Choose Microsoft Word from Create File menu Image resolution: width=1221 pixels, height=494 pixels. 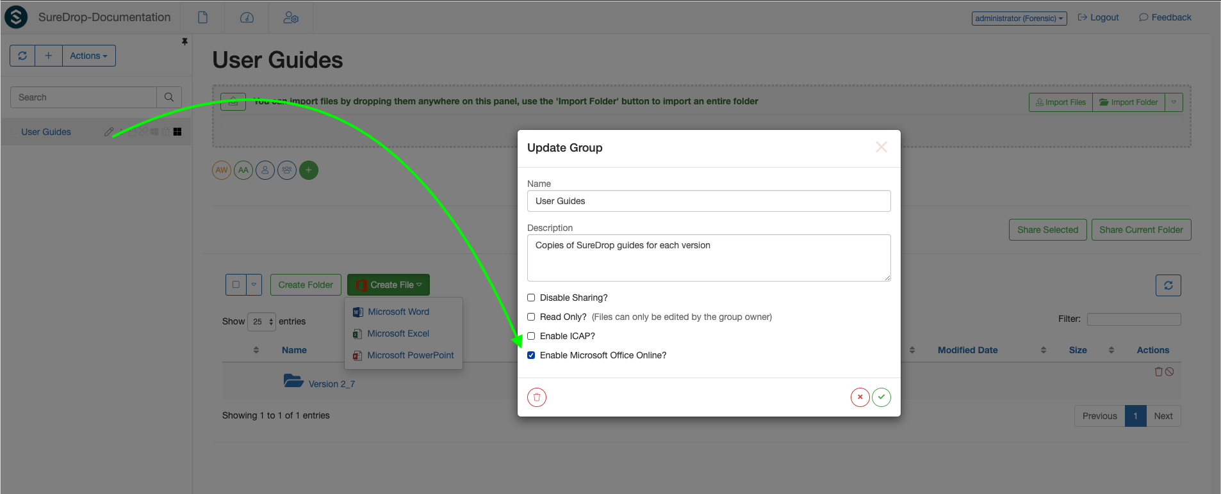tap(398, 312)
